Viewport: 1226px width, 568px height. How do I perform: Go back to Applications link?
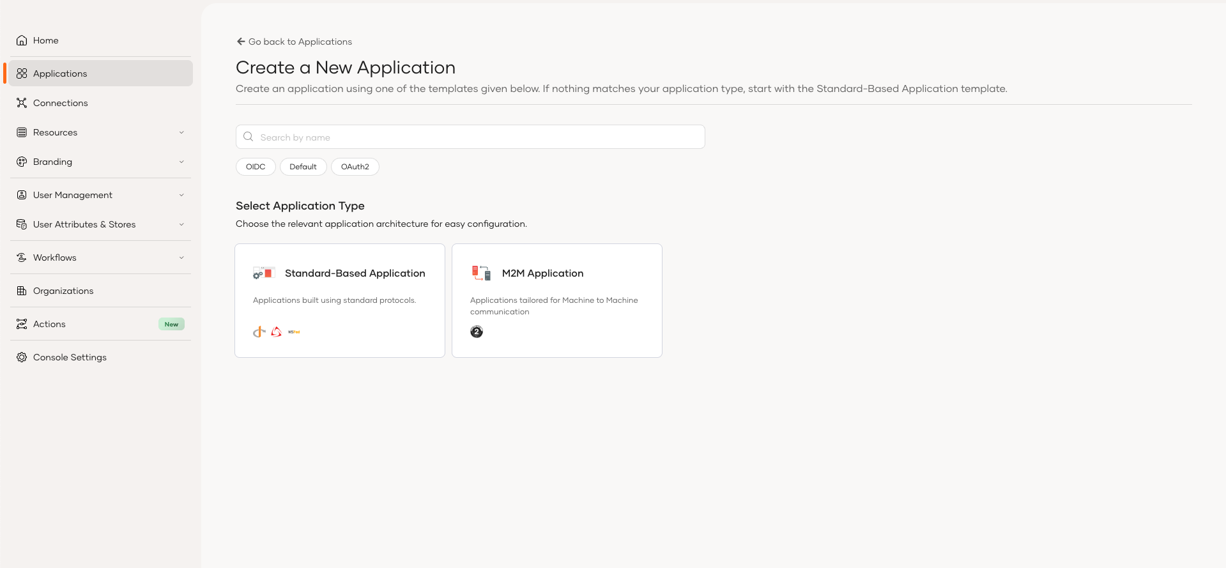pos(300,42)
